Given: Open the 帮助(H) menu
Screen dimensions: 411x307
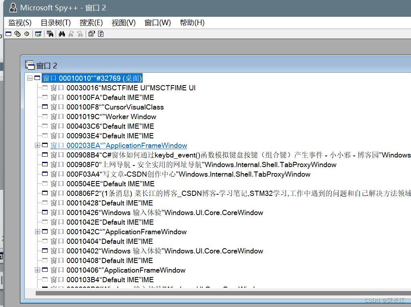Looking at the screenshot, I should pos(192,23).
